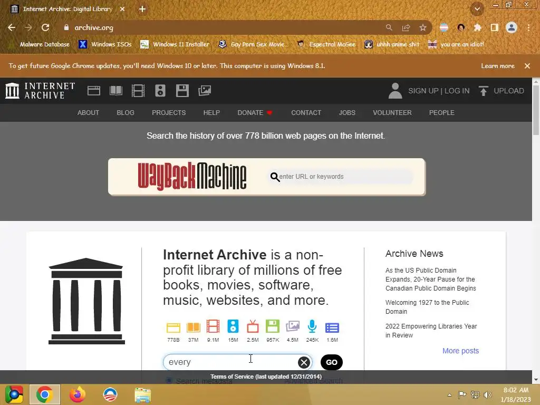Open the DONATE menu item
Viewport: 540px width, 405px height.
255,113
